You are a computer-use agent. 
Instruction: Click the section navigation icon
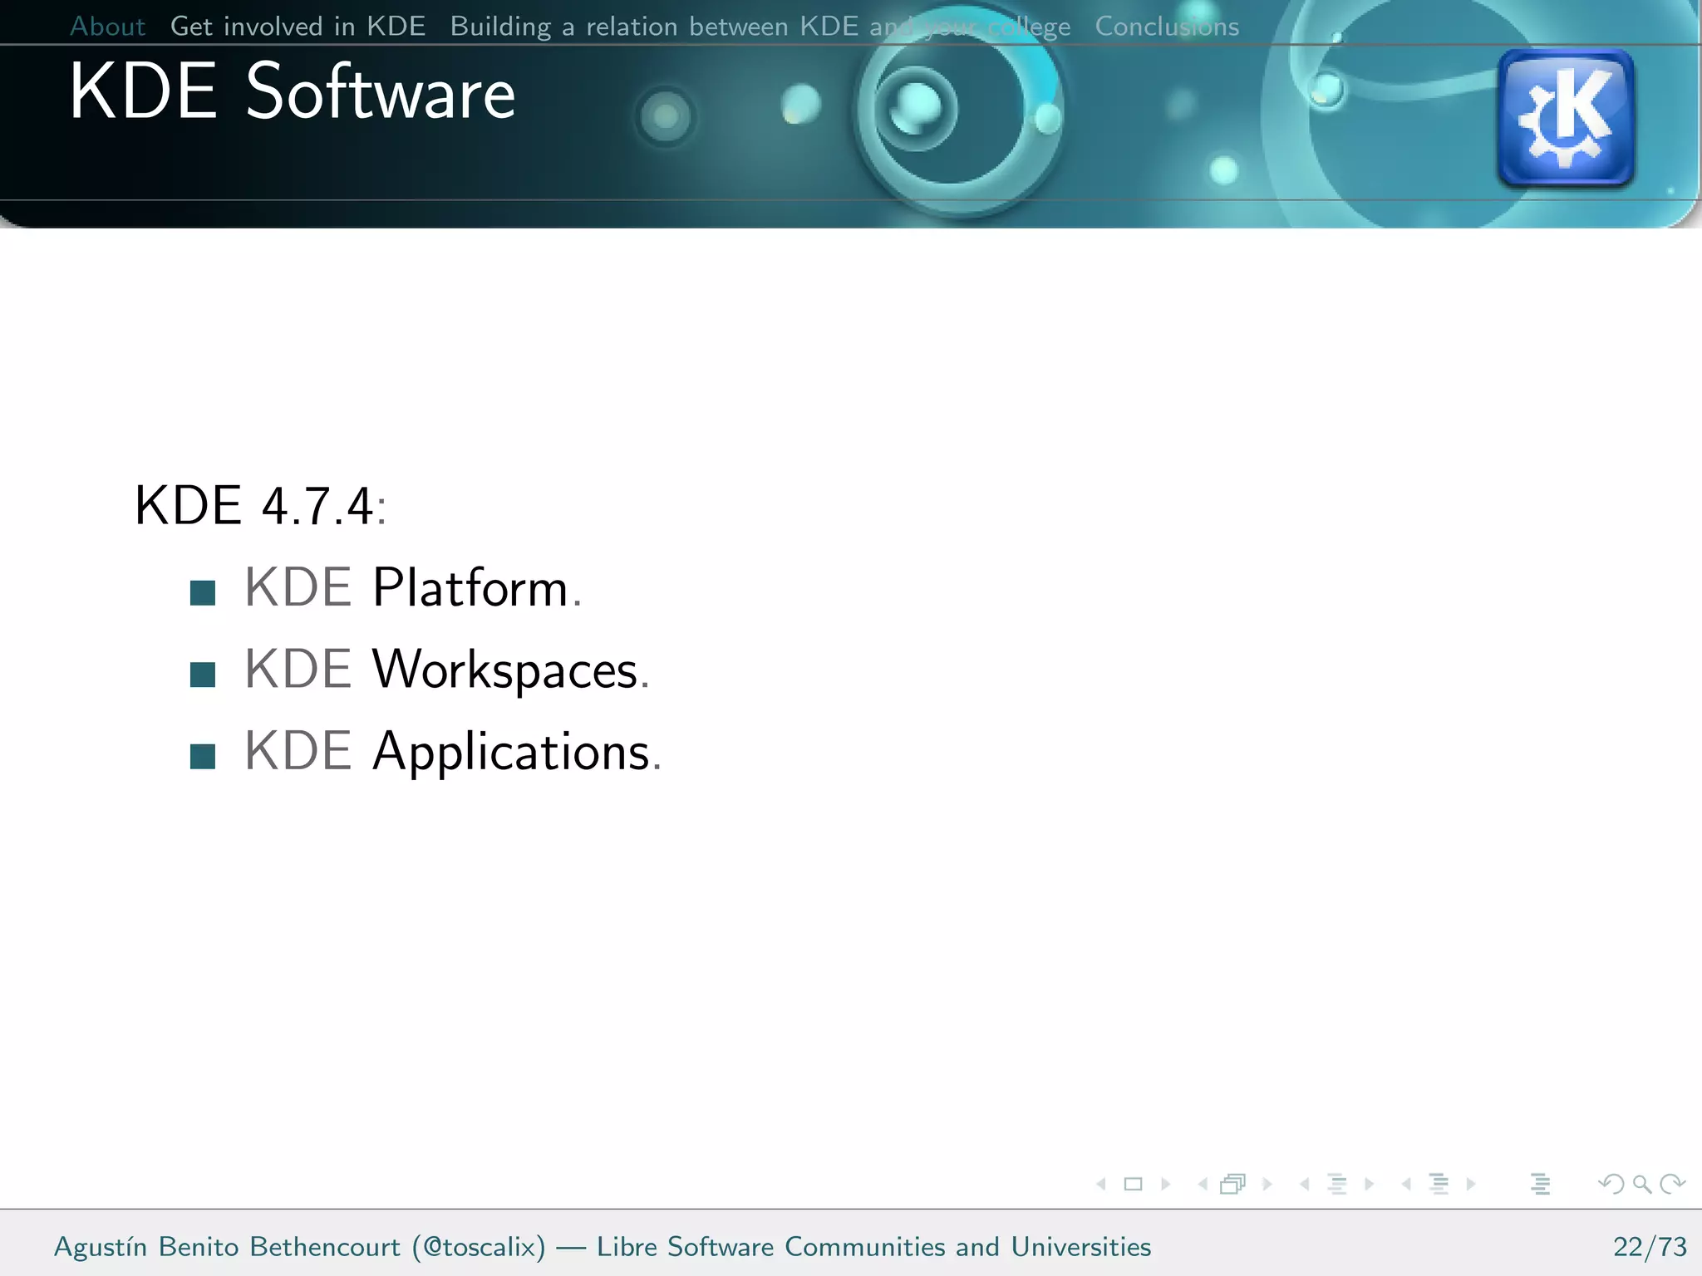tap(1439, 1184)
